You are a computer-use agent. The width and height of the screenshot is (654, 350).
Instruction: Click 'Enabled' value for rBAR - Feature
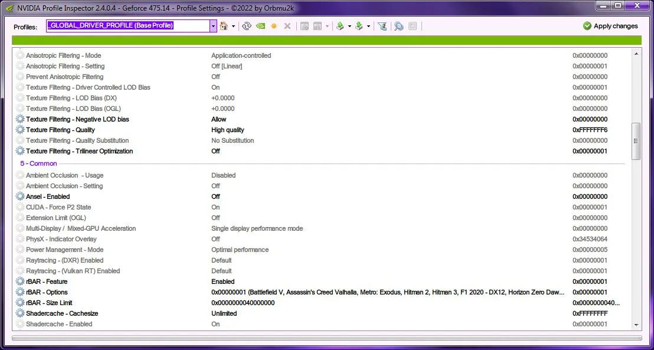tap(223, 282)
